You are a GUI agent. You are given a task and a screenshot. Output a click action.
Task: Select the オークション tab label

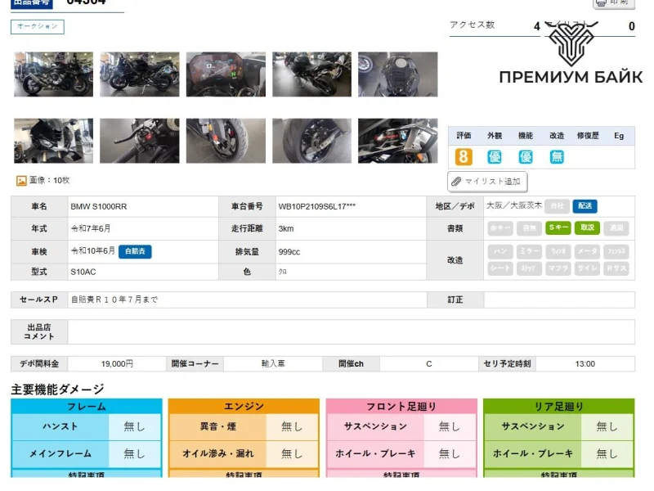(x=38, y=27)
